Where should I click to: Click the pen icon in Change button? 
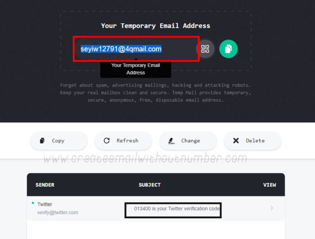pyautogui.click(x=171, y=141)
